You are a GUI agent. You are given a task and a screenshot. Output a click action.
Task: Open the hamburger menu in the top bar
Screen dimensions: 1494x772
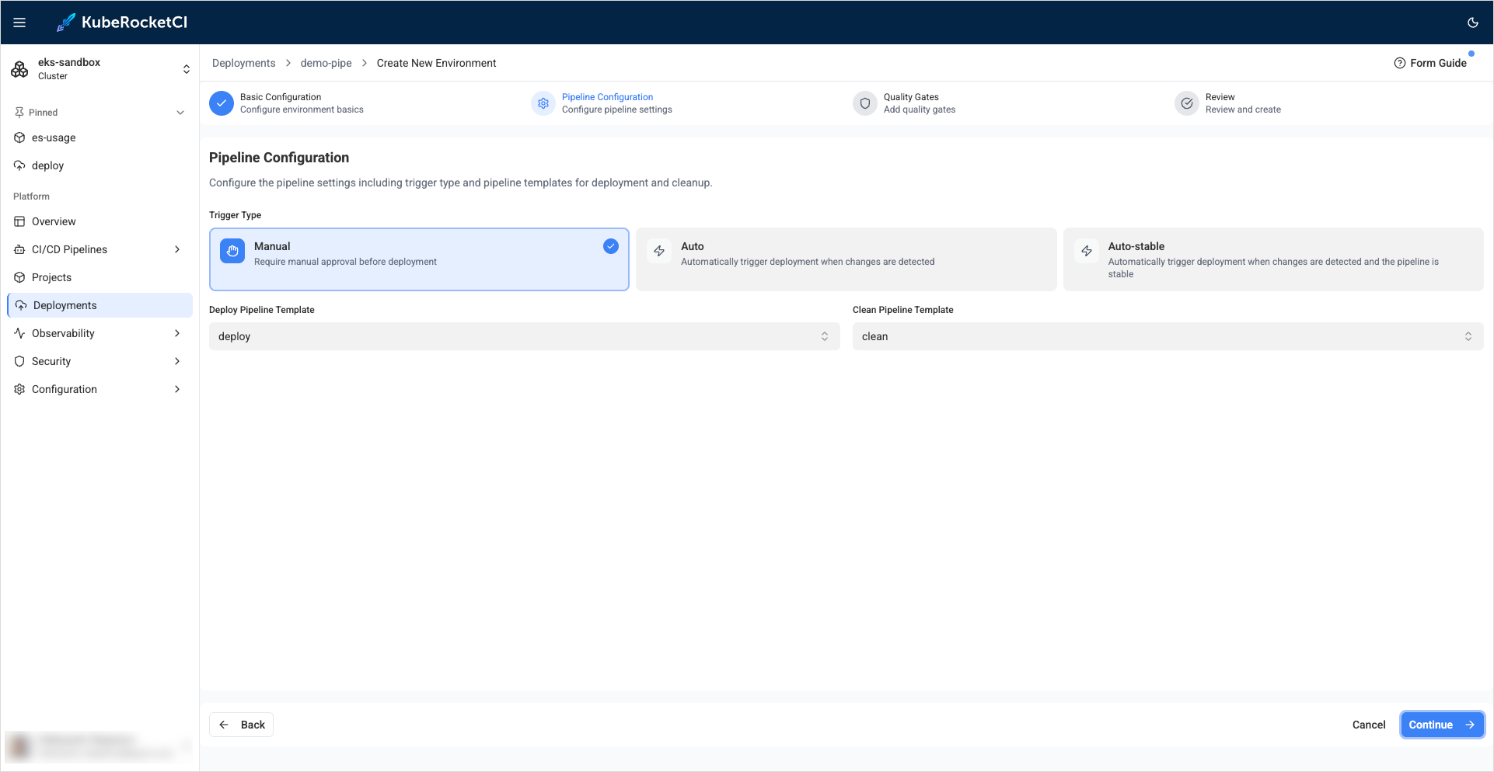(x=19, y=22)
